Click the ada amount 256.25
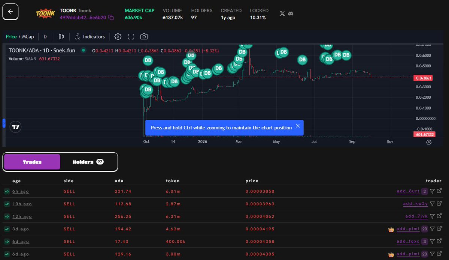449x260 pixels. click(123, 217)
